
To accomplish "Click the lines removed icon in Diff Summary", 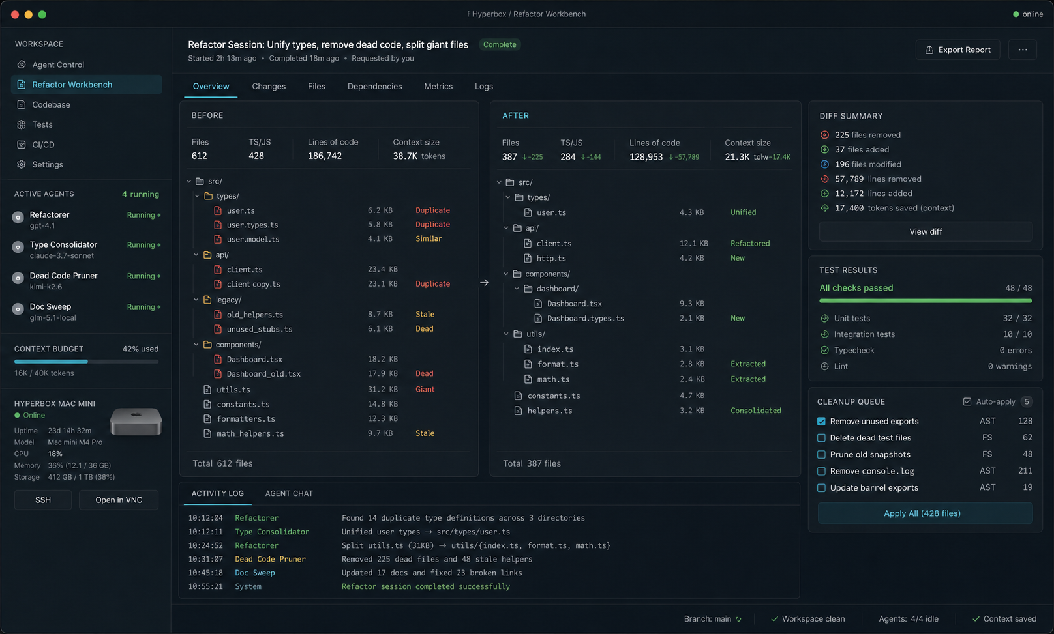I will click(x=824, y=179).
